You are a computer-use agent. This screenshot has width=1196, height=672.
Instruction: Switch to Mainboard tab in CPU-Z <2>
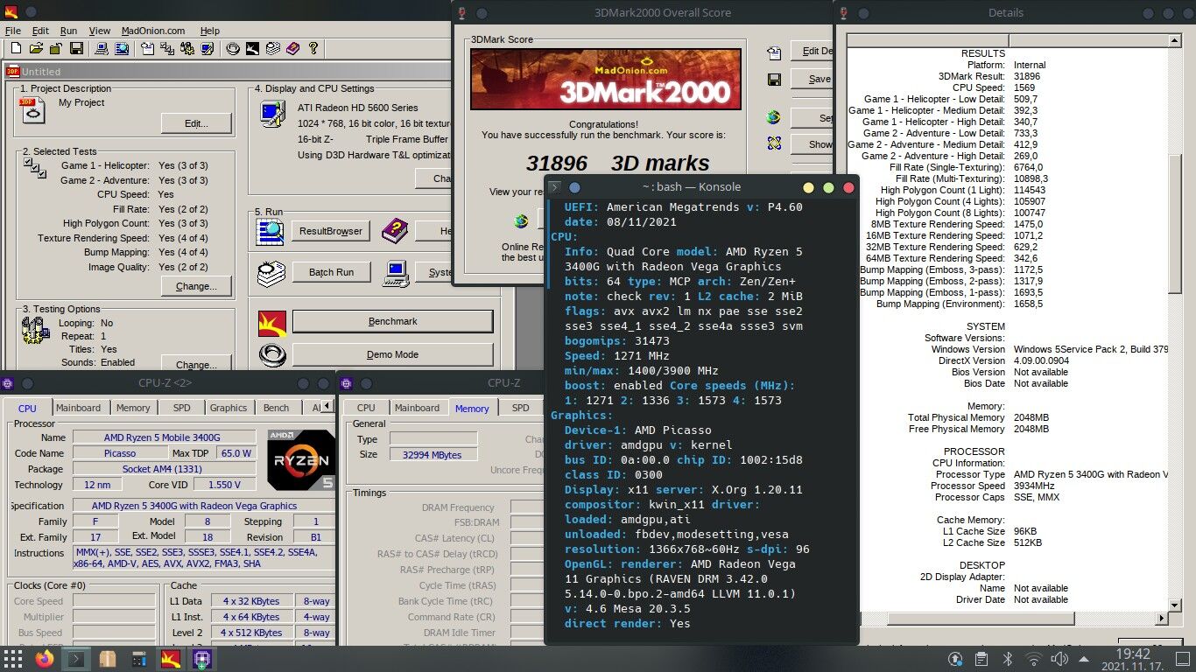pos(79,408)
